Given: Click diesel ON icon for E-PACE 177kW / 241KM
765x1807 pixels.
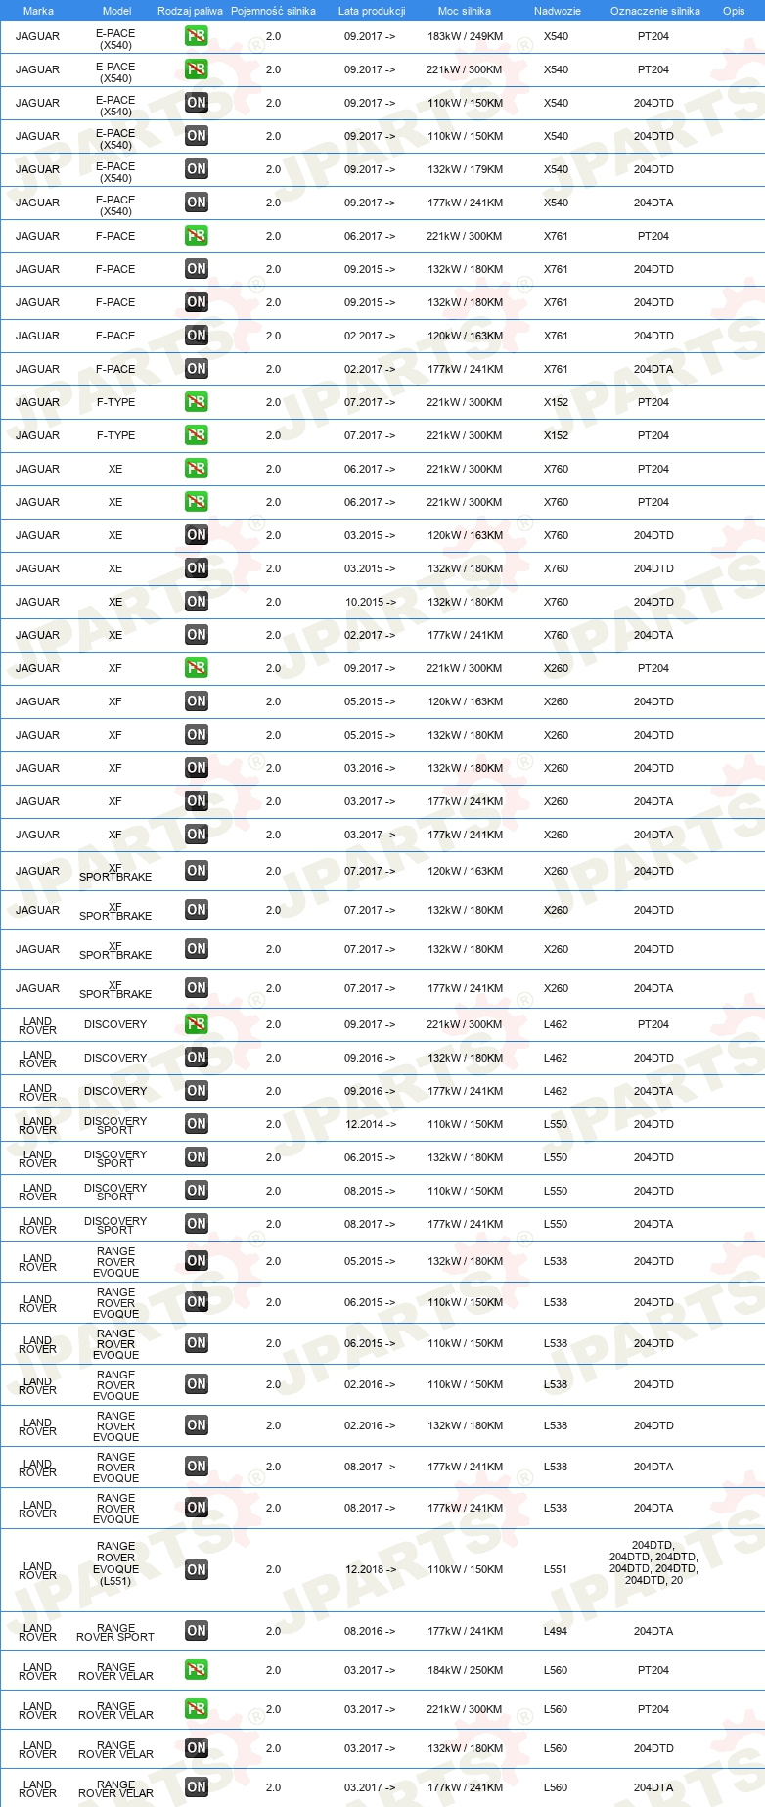Looking at the screenshot, I should pos(197,203).
